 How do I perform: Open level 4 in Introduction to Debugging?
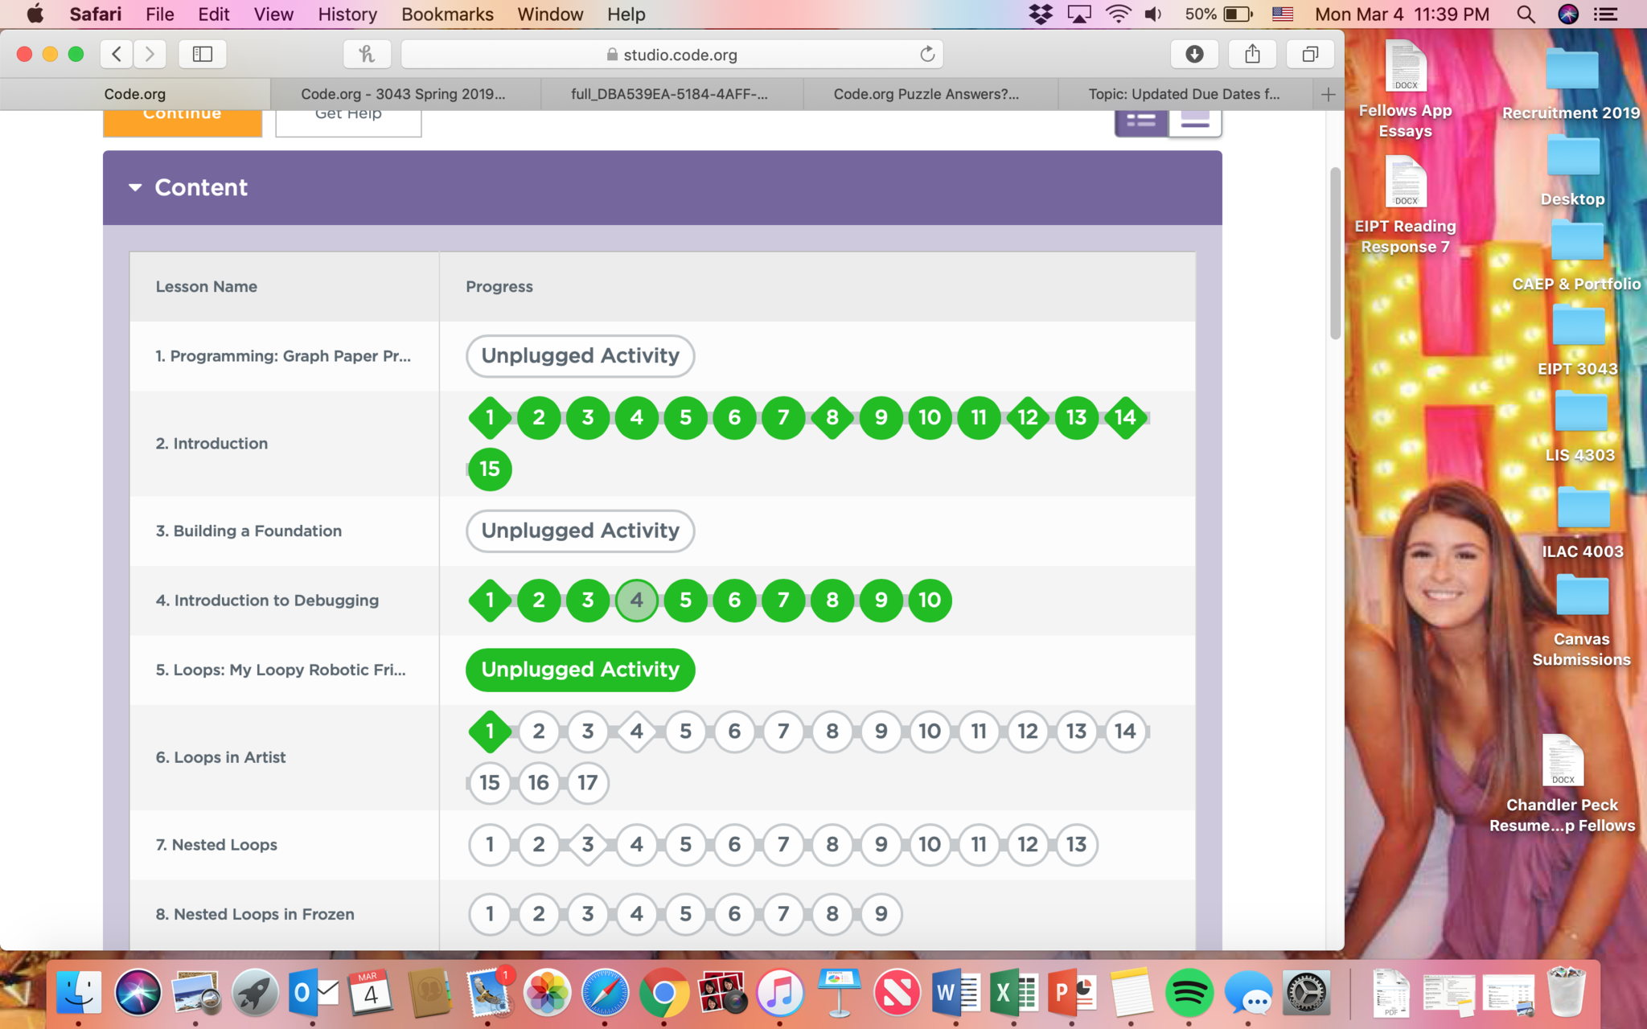636,601
